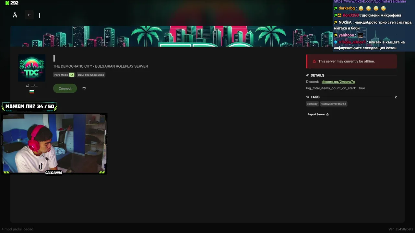Screen dimensions: 415x233
Task: Click the "4 mod packs loaded" status text
Action: click(x=17, y=229)
